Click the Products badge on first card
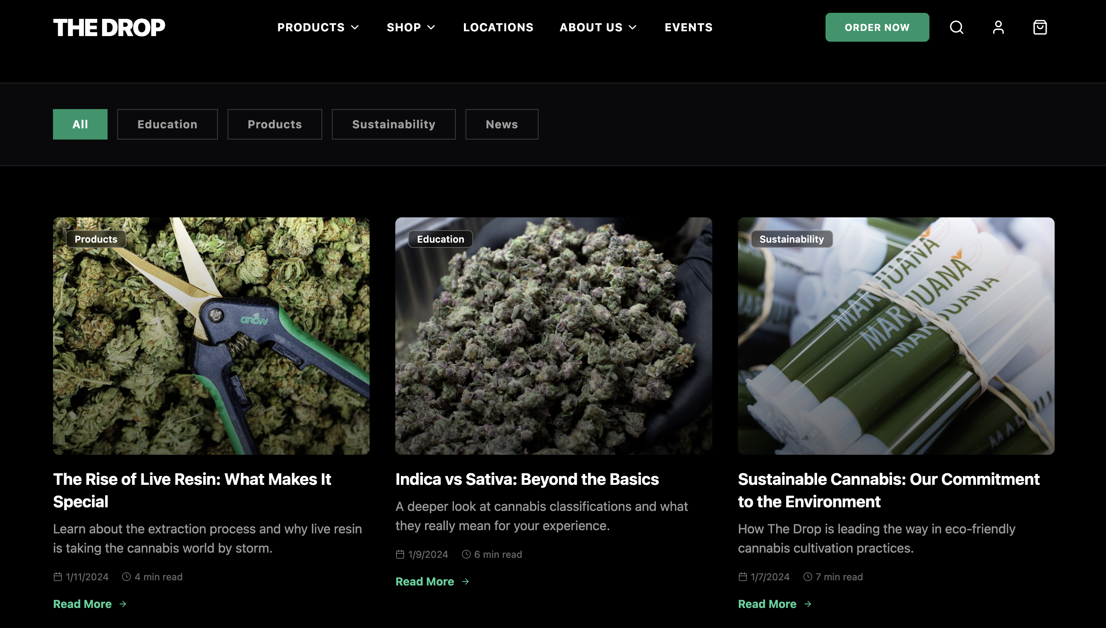This screenshot has height=628, width=1106. (96, 239)
